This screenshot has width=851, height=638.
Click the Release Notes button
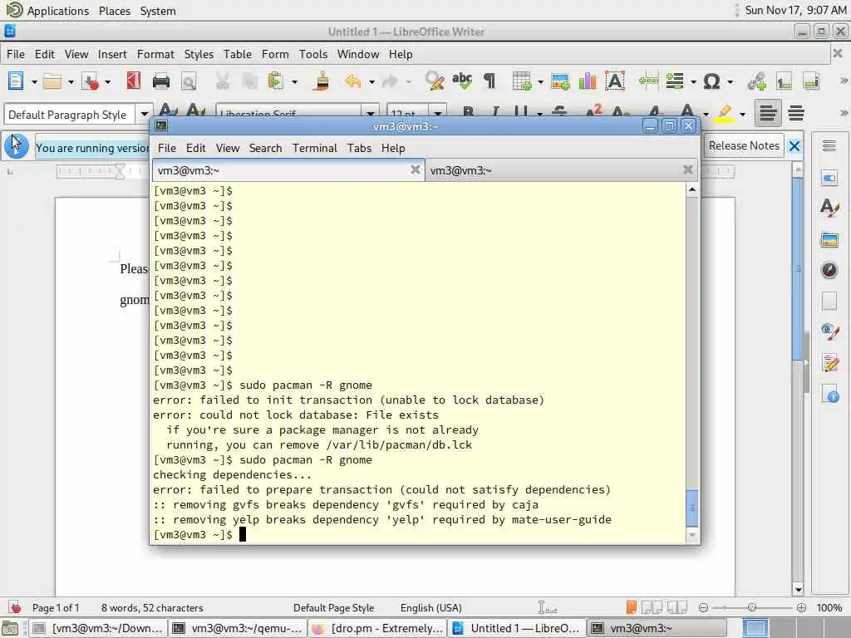744,146
